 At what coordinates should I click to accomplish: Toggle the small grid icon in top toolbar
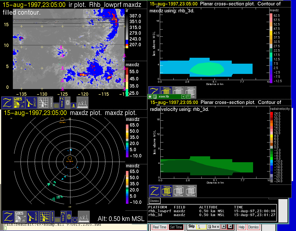pyautogui.click(x=56, y=105)
